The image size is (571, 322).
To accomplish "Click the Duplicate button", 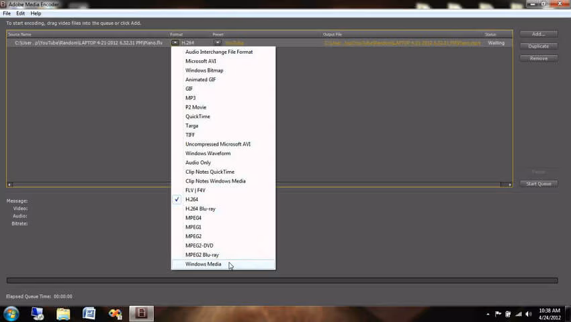I will 539,46.
